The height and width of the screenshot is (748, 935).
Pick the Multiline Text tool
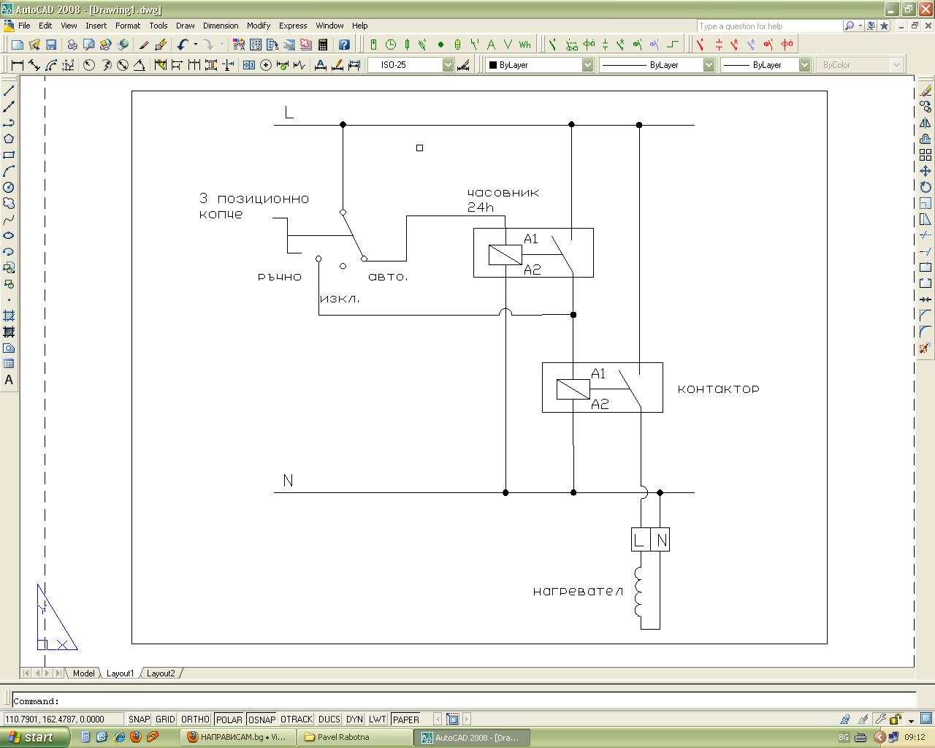(9, 380)
